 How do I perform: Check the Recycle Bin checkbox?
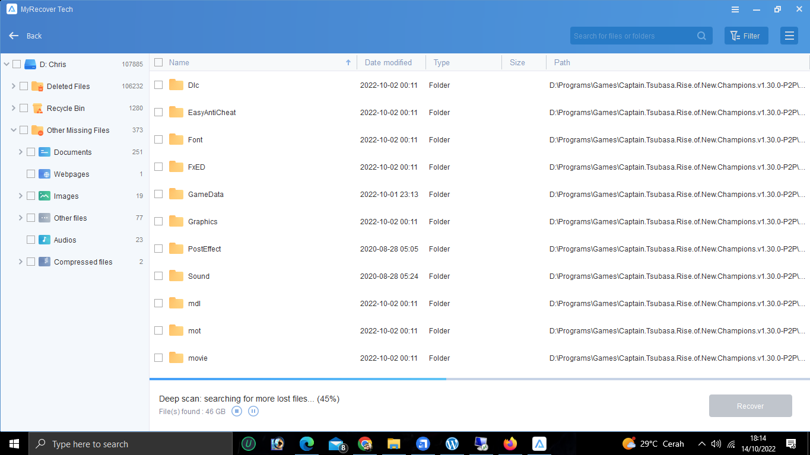pos(24,108)
